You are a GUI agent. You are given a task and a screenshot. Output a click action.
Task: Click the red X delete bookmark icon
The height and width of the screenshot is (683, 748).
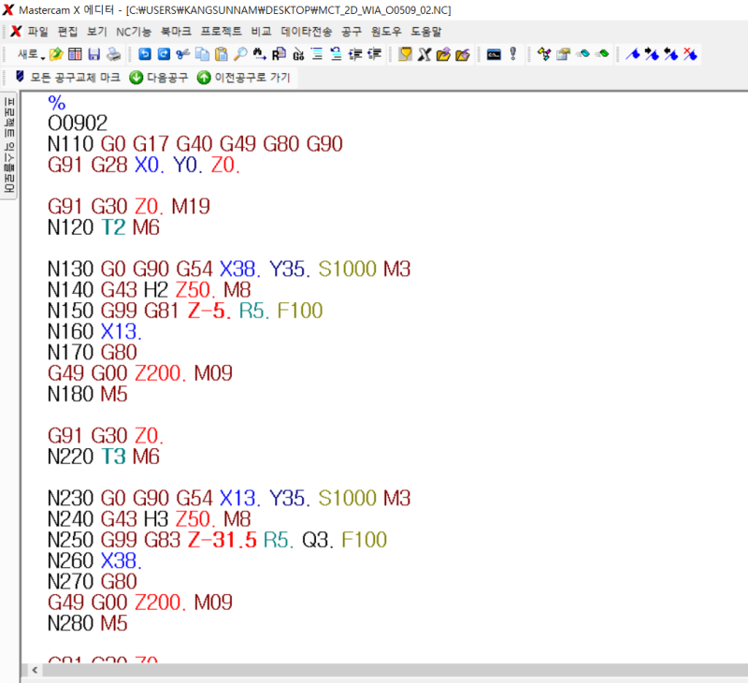[690, 54]
